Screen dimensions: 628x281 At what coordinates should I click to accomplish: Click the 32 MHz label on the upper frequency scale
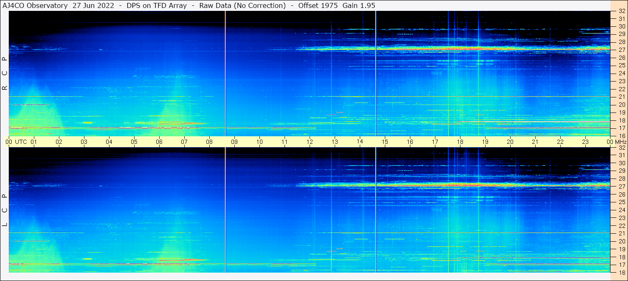tap(621, 11)
